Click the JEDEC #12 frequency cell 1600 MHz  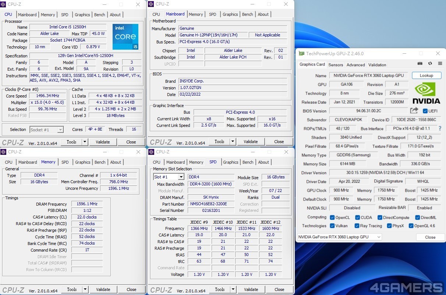[x=270, y=228]
